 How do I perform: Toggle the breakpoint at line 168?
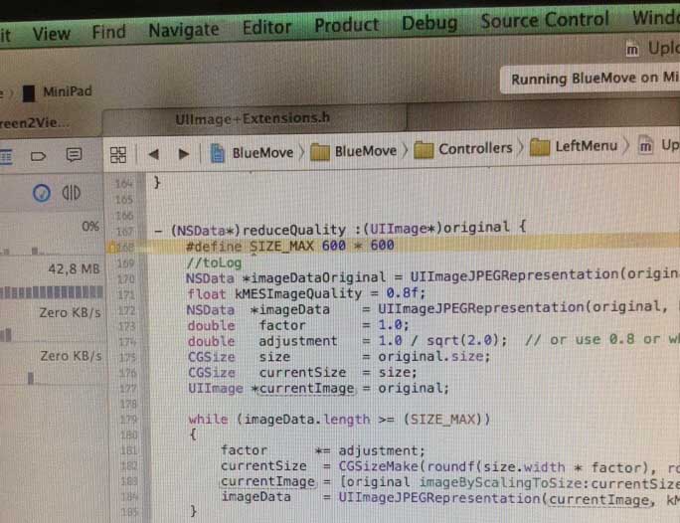[122, 248]
